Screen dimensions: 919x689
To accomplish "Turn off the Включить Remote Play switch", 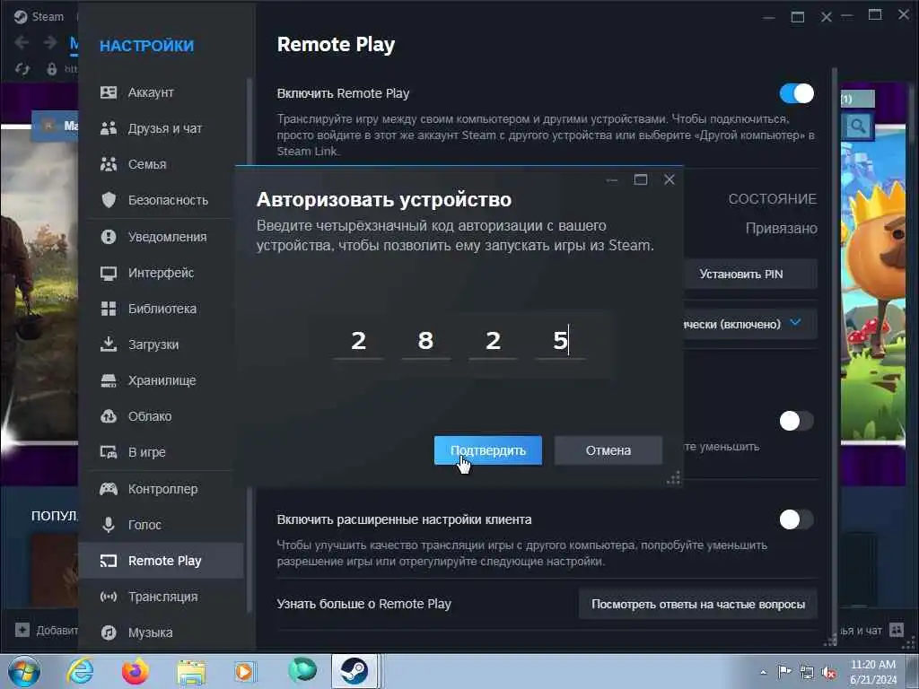I will (797, 93).
